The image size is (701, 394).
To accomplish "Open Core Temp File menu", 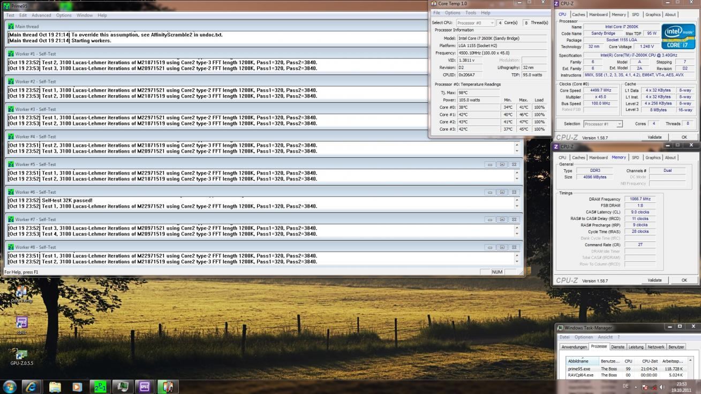I will tap(436, 13).
